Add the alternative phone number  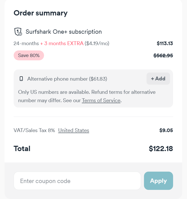pyautogui.click(x=158, y=79)
